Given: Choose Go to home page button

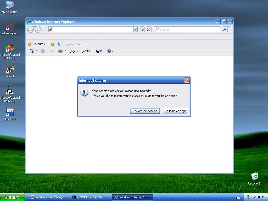Looking at the screenshot, I should coord(175,111).
